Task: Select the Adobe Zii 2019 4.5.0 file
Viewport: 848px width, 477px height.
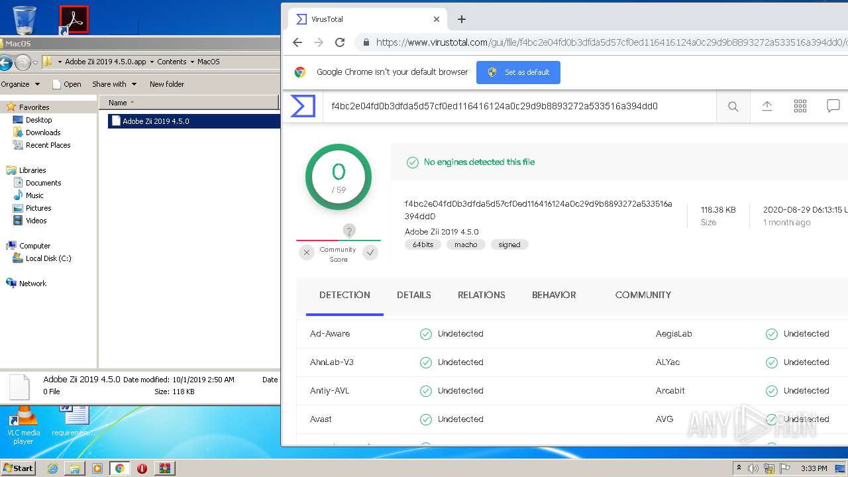Action: coord(193,121)
